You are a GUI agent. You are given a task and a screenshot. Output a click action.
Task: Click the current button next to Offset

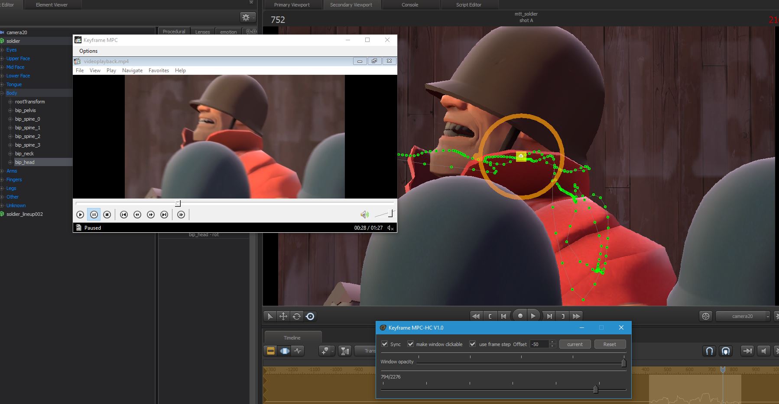[575, 344]
